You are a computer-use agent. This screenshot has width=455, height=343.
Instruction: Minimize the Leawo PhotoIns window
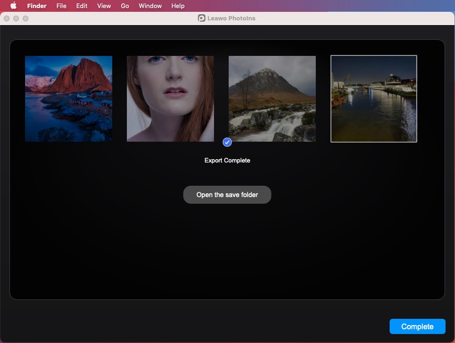pos(16,18)
